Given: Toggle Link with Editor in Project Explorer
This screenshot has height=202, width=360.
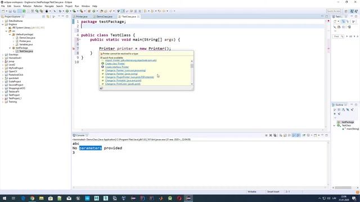Looking at the screenshot, I should pos(48,16).
